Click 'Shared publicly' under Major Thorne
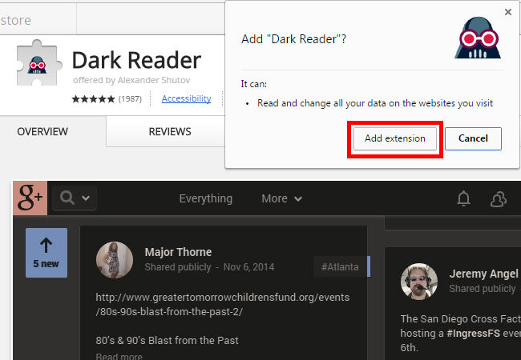Viewport: 521px width, 360px height. tap(178, 267)
